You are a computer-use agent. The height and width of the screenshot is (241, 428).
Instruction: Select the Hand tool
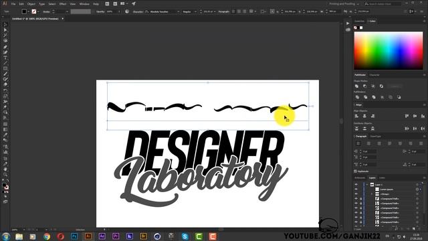click(x=5, y=169)
